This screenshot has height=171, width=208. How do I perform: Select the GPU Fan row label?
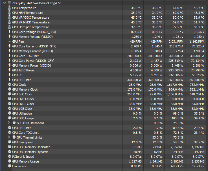18,41
